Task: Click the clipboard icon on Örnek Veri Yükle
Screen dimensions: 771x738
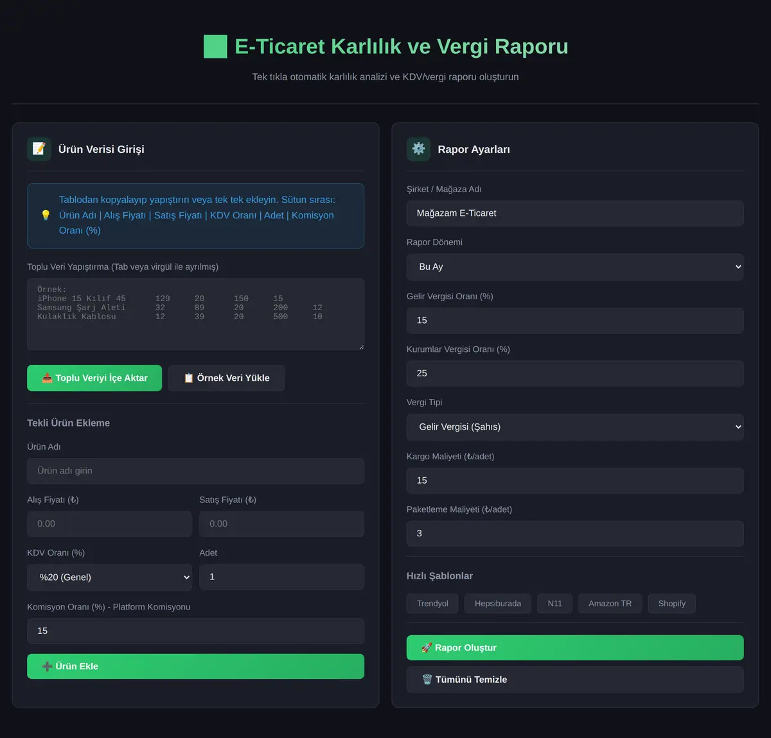Action: (189, 378)
